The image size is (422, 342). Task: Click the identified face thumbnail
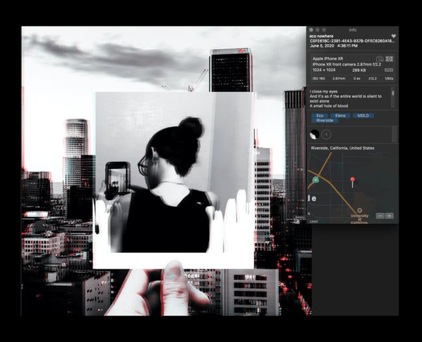pos(314,134)
